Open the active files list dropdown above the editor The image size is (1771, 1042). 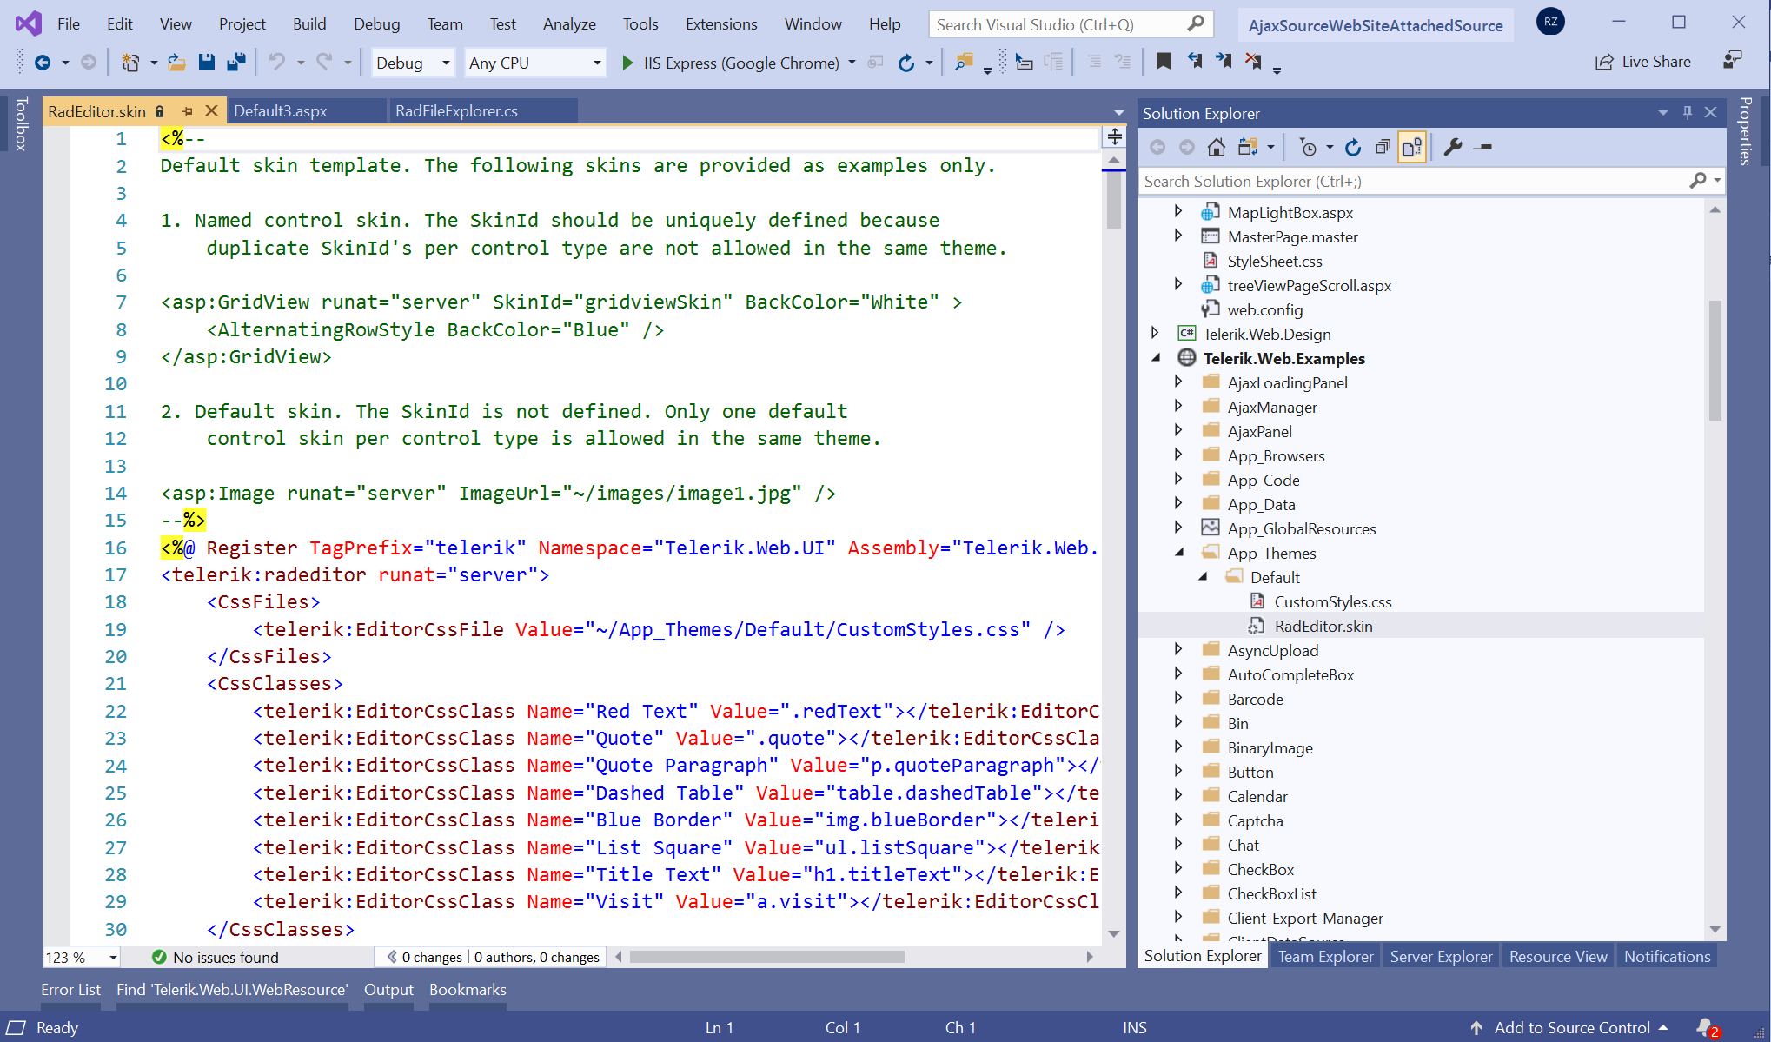[x=1118, y=113]
